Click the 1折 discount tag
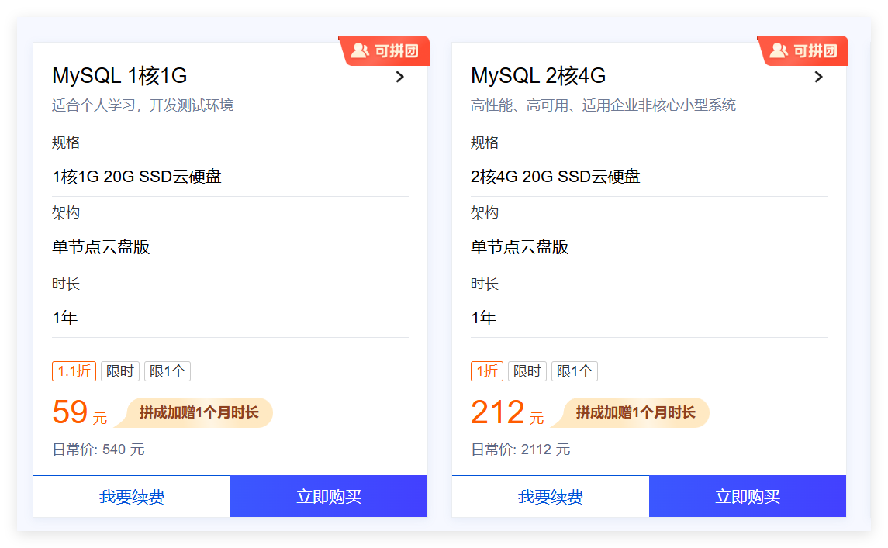This screenshot has height=548, width=888. 487,371
